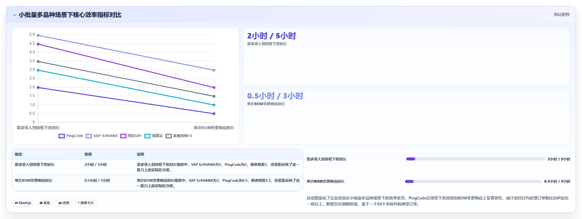Click the 单次BOM变更响应时长 caption in the second card

(266, 104)
